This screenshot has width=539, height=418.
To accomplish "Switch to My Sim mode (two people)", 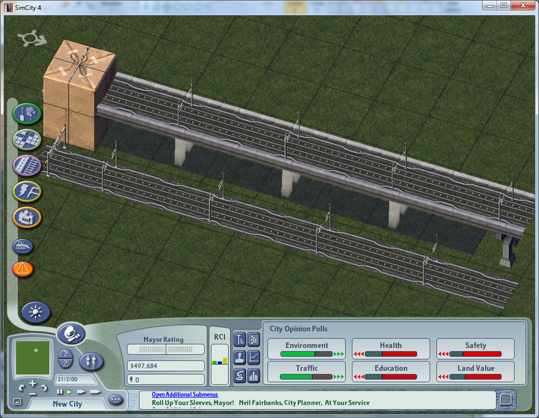I will (x=91, y=361).
